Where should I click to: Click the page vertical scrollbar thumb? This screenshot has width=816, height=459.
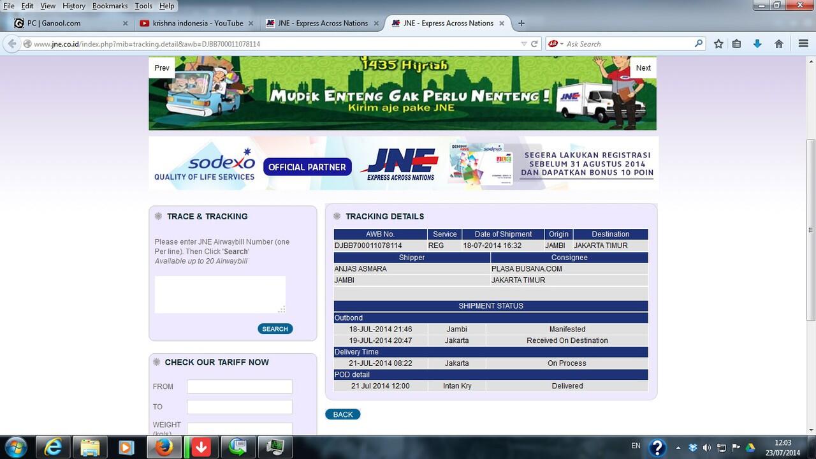point(811,229)
